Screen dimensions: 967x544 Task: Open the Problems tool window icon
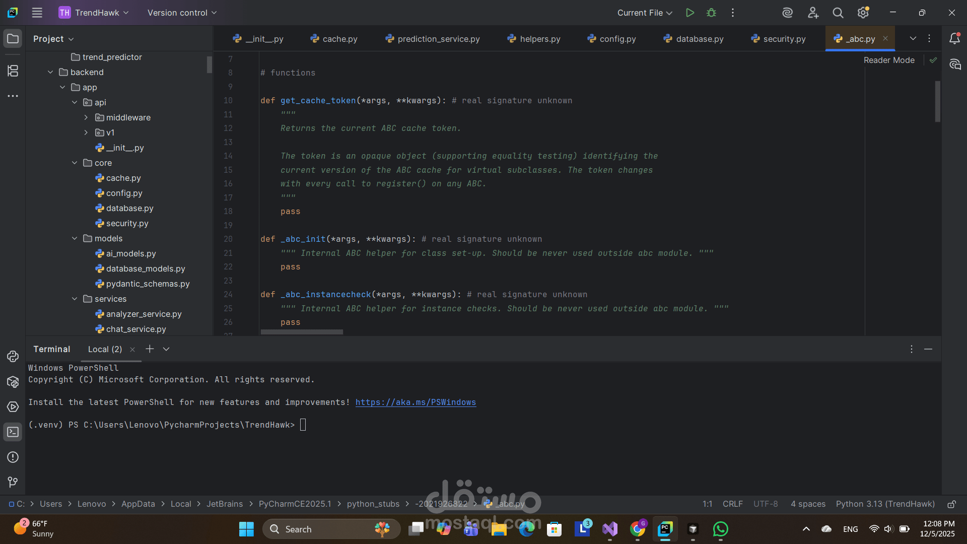[13, 457]
